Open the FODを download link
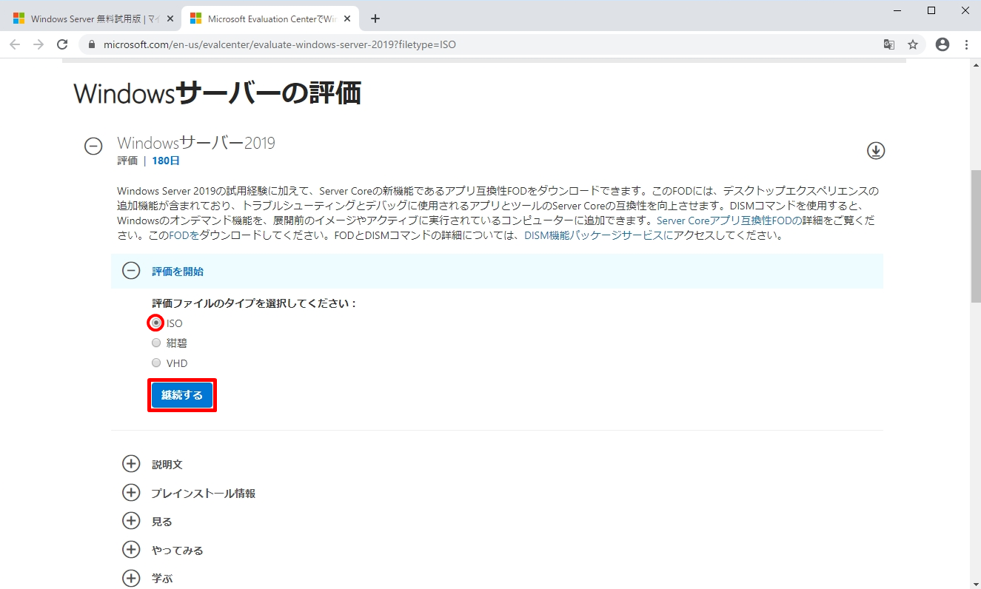This screenshot has width=981, height=589. (x=184, y=236)
